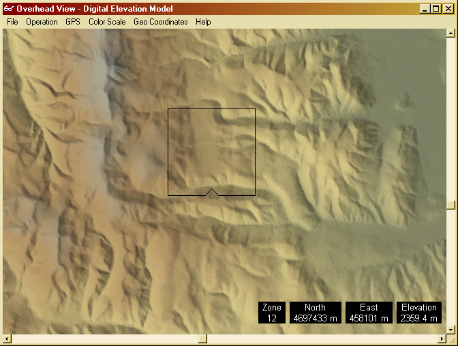
Task: Click the Zone 12 readout box
Action: coord(271,313)
